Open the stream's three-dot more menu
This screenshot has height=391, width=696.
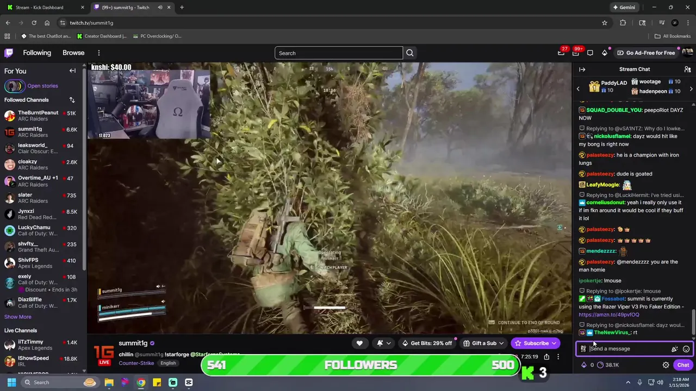pos(558,357)
